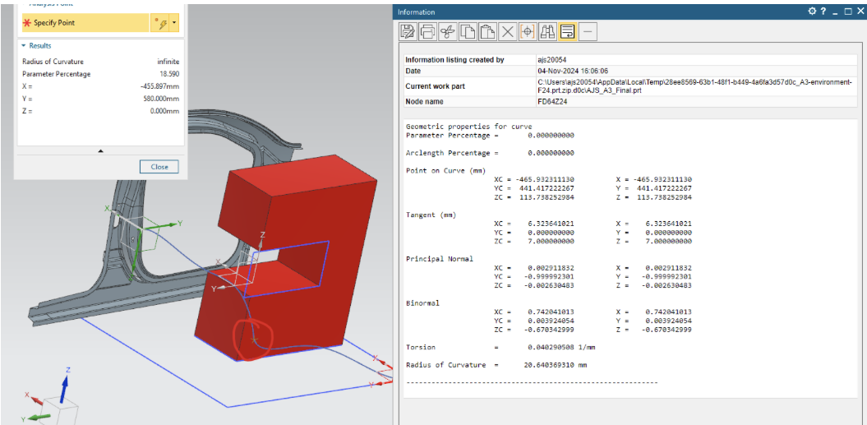
Task: Click the Copy icon in Information toolbar
Action: point(468,32)
